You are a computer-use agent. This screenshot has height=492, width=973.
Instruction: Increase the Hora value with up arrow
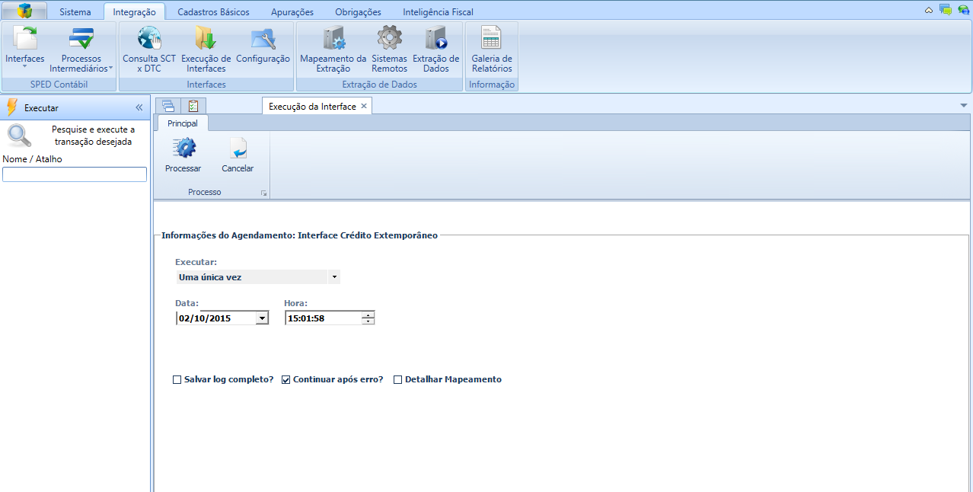point(368,315)
